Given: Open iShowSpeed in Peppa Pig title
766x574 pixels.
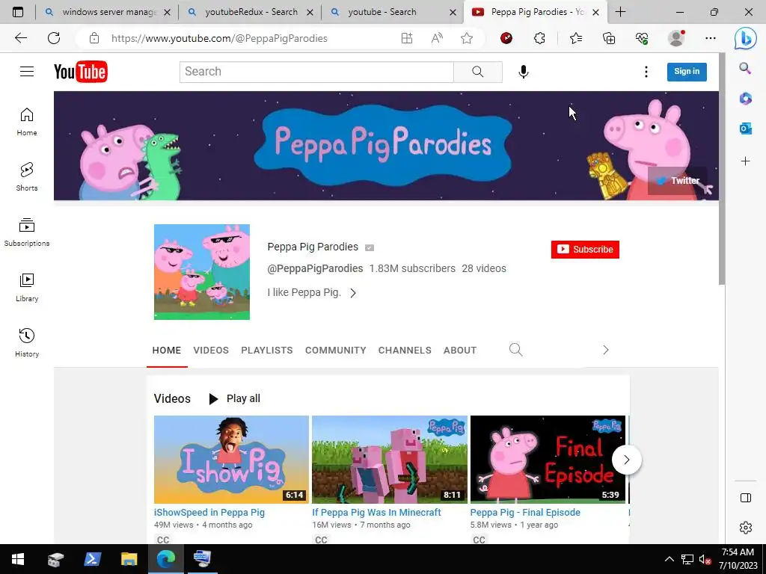Looking at the screenshot, I should pos(209,513).
